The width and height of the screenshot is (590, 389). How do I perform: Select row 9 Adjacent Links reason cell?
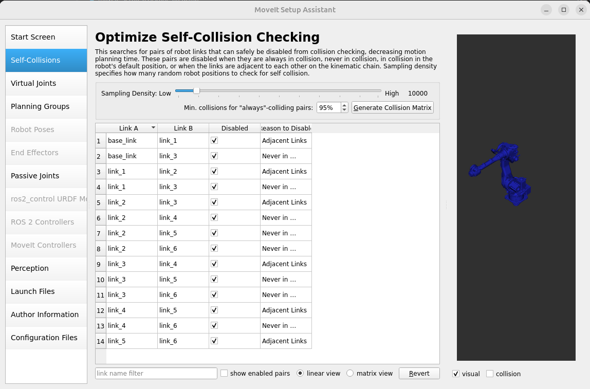pyautogui.click(x=286, y=264)
